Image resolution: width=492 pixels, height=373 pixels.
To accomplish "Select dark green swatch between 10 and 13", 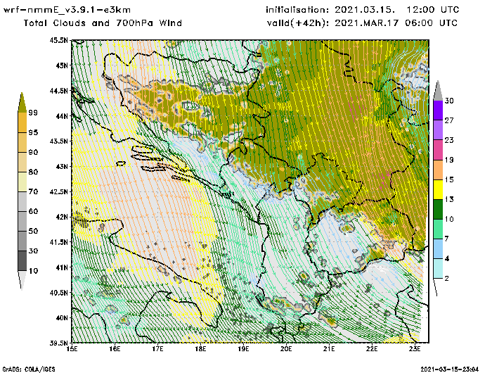I will (x=438, y=209).
